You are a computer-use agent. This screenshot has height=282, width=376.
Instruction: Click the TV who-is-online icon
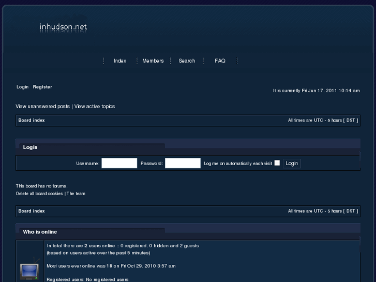(29, 269)
